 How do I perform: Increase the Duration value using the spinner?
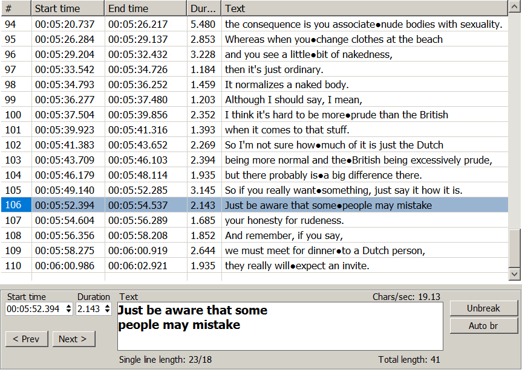[107, 306]
